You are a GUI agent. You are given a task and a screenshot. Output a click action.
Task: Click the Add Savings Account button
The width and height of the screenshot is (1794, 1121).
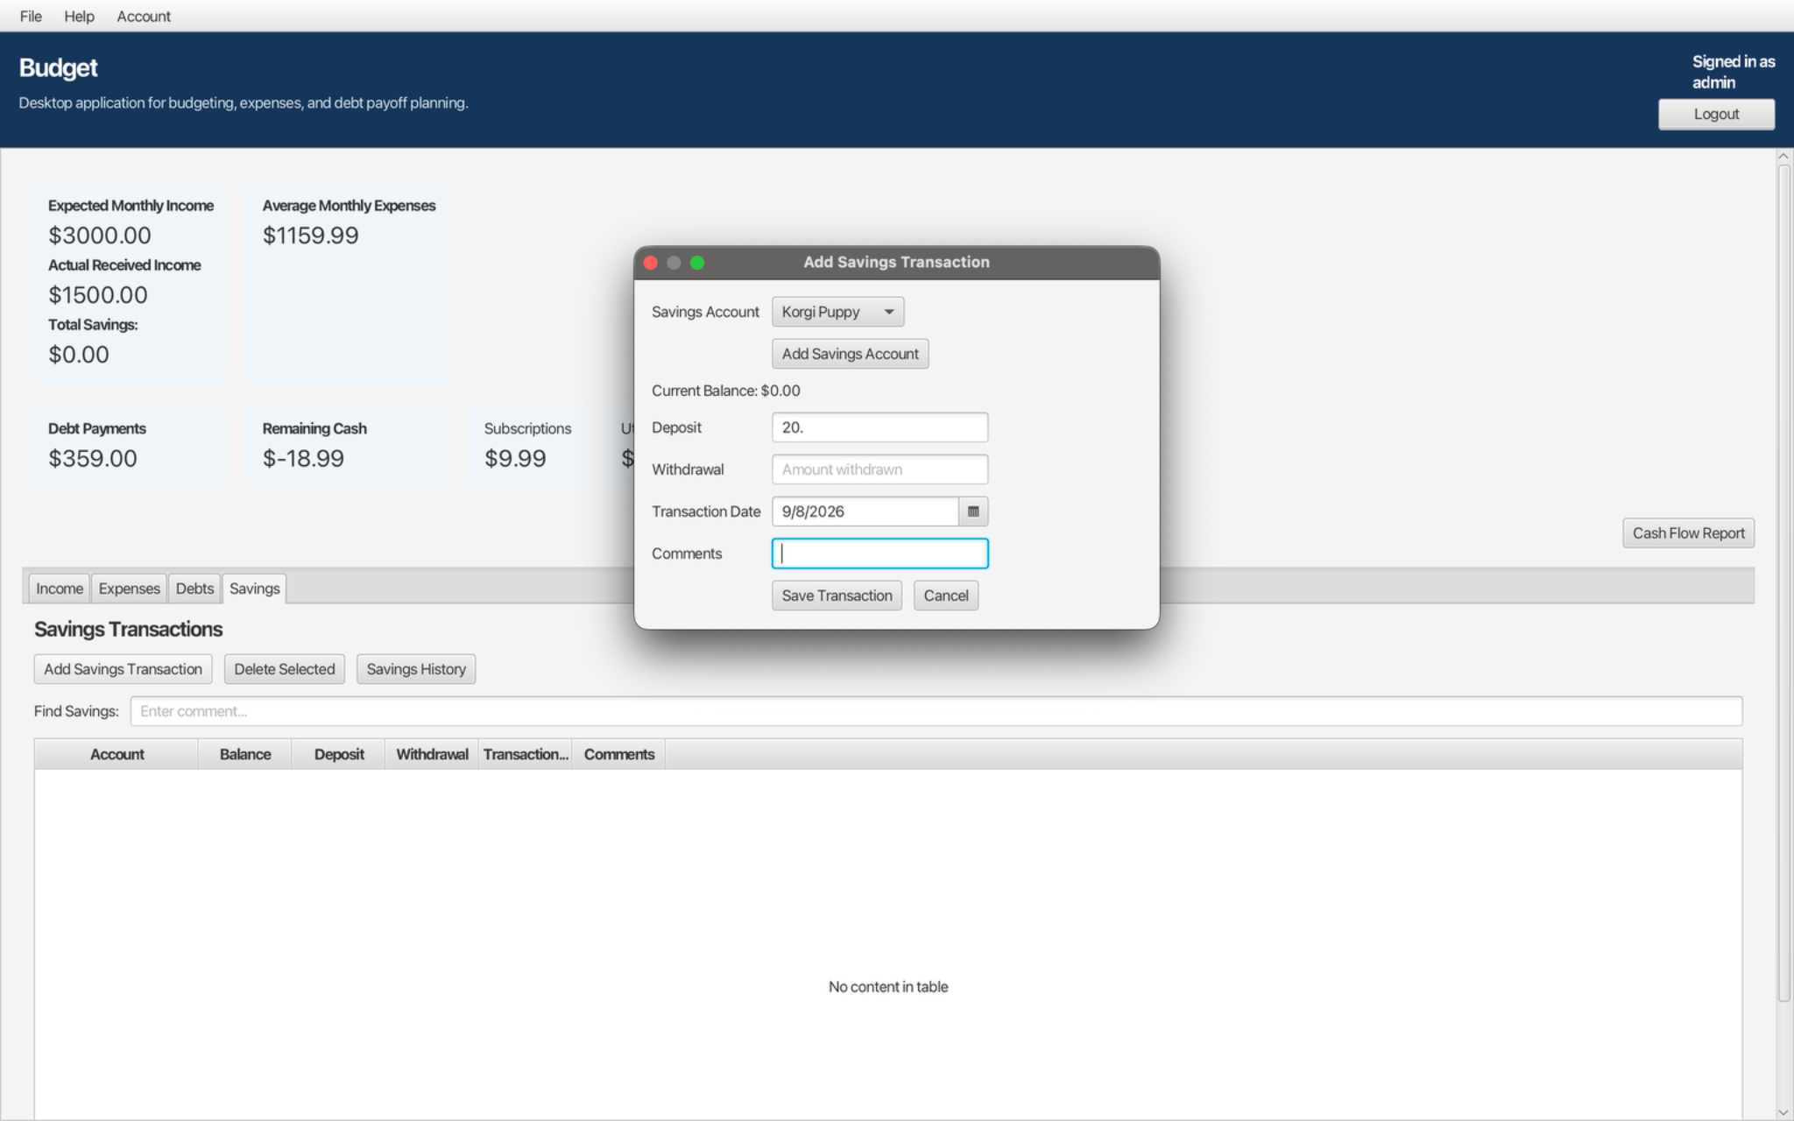(850, 354)
